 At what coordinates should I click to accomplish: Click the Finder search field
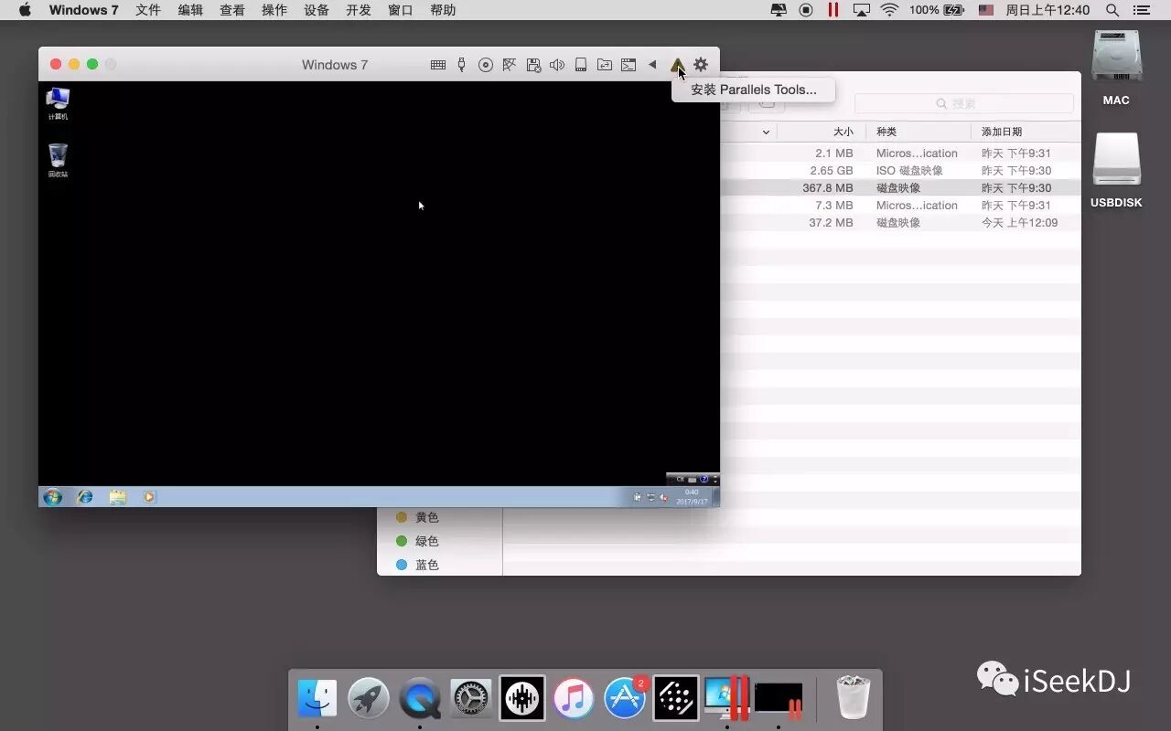pyautogui.click(x=963, y=104)
